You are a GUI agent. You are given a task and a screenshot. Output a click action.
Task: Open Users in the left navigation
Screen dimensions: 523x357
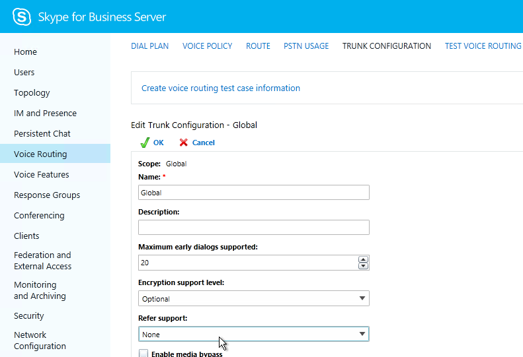[24, 73]
